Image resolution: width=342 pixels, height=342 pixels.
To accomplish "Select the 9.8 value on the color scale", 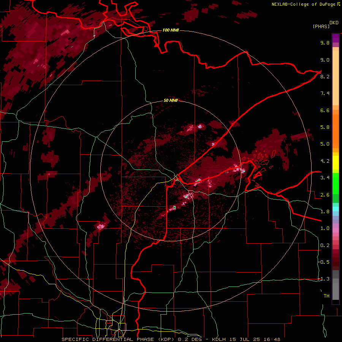I will click(x=325, y=43).
